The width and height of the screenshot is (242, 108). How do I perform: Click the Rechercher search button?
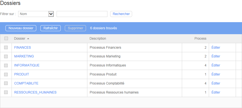pyautogui.click(x=121, y=14)
